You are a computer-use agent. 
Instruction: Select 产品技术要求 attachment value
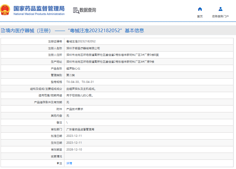(x=75, y=109)
